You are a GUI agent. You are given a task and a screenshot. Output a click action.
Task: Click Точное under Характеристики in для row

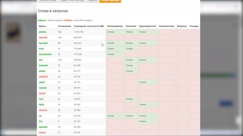coord(143,60)
